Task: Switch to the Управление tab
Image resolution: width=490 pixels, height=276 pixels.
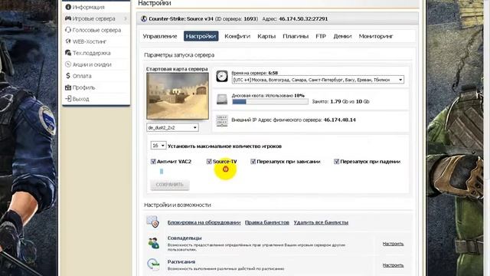Action: pyautogui.click(x=160, y=36)
